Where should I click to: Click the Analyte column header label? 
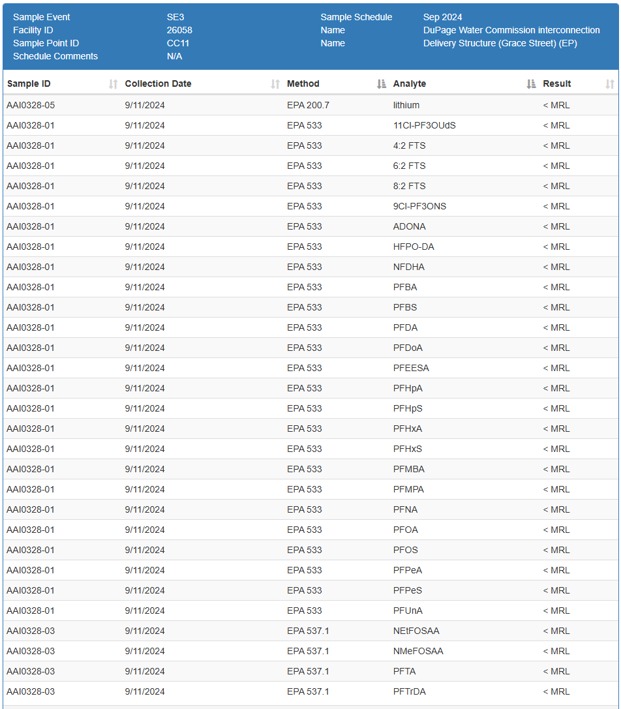pyautogui.click(x=410, y=84)
